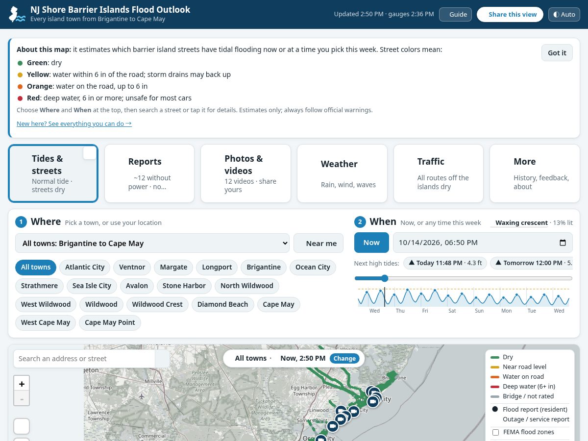
Task: Open the Tides & streets tab
Action: coord(53,173)
